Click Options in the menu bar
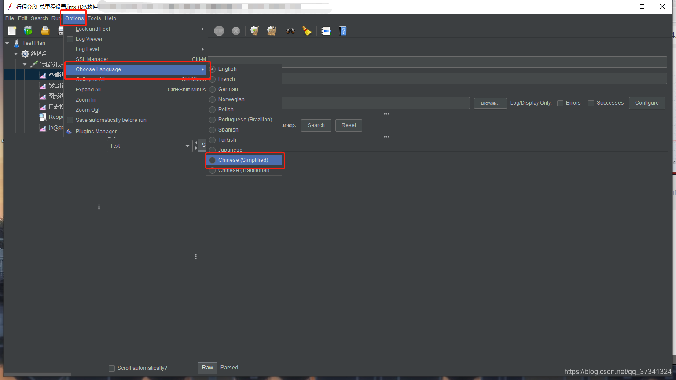This screenshot has height=380, width=676. tap(74, 18)
